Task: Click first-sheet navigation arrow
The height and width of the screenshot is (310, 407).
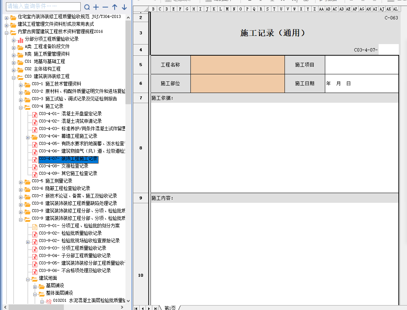Action: [136, 308]
